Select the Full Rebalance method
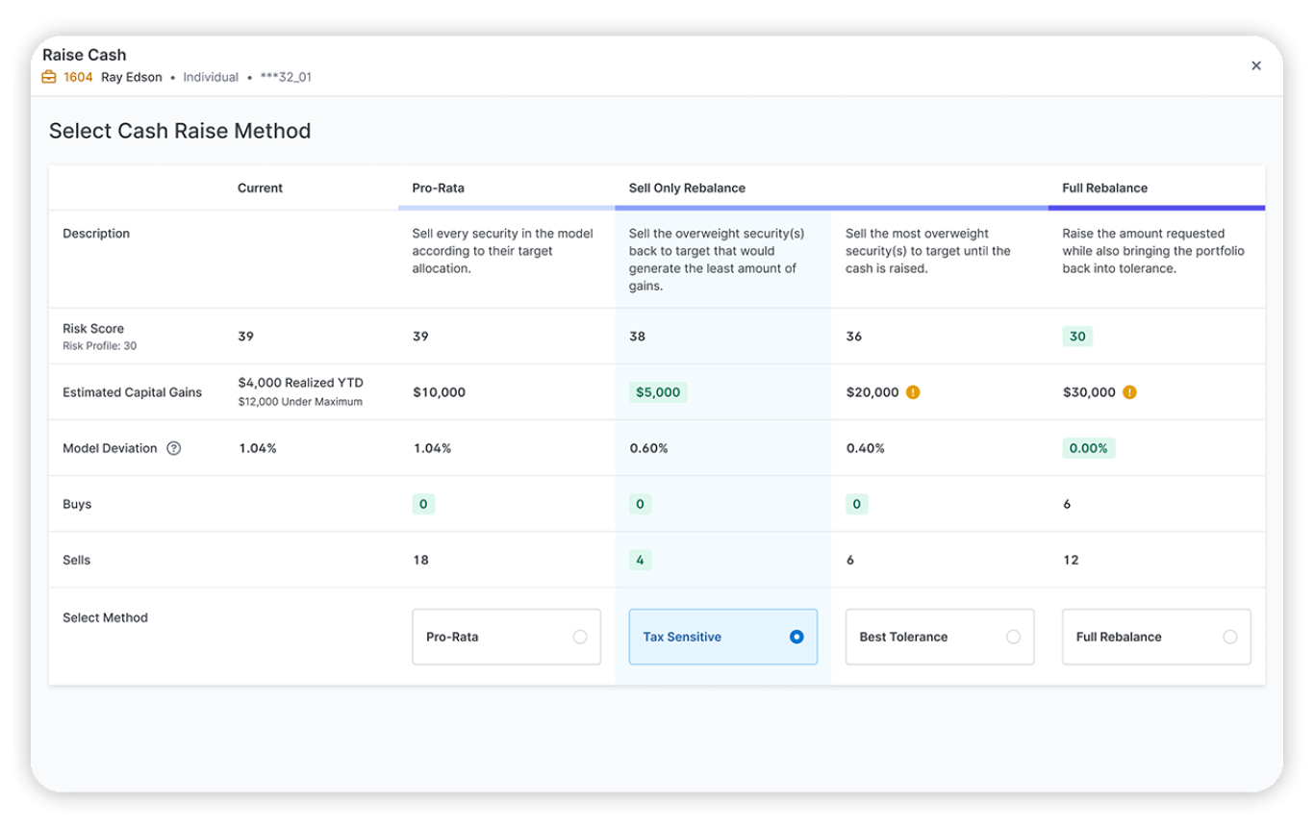 pyautogui.click(x=1230, y=637)
